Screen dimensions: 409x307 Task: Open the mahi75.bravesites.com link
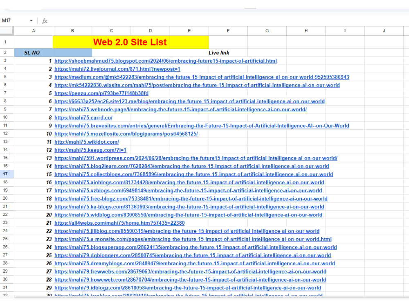pos(202,126)
